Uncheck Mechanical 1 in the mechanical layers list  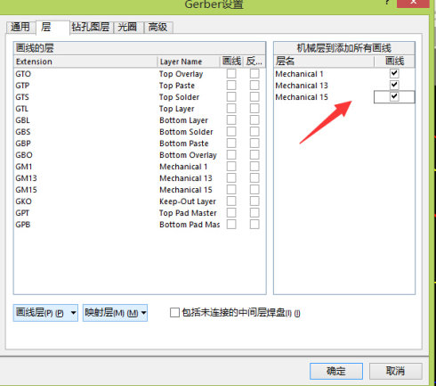(394, 73)
